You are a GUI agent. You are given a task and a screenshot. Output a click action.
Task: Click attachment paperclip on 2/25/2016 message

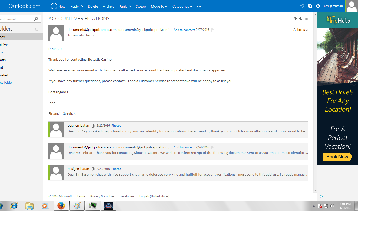pyautogui.click(x=93, y=126)
